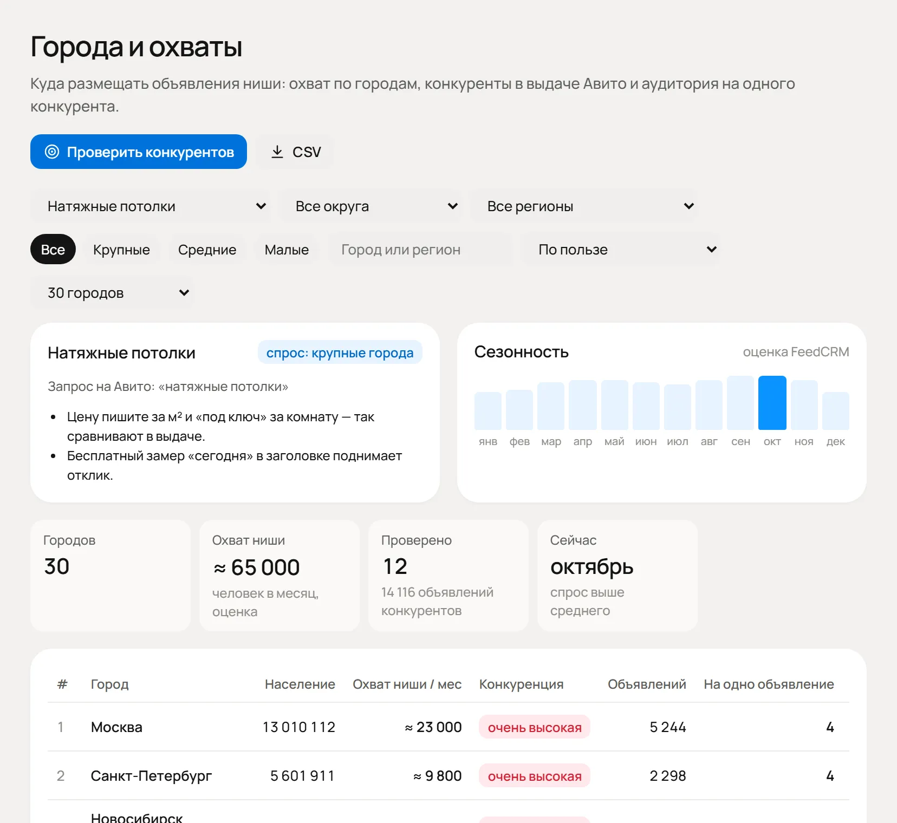Show only Малые cities
This screenshot has width=897, height=823.
click(287, 249)
